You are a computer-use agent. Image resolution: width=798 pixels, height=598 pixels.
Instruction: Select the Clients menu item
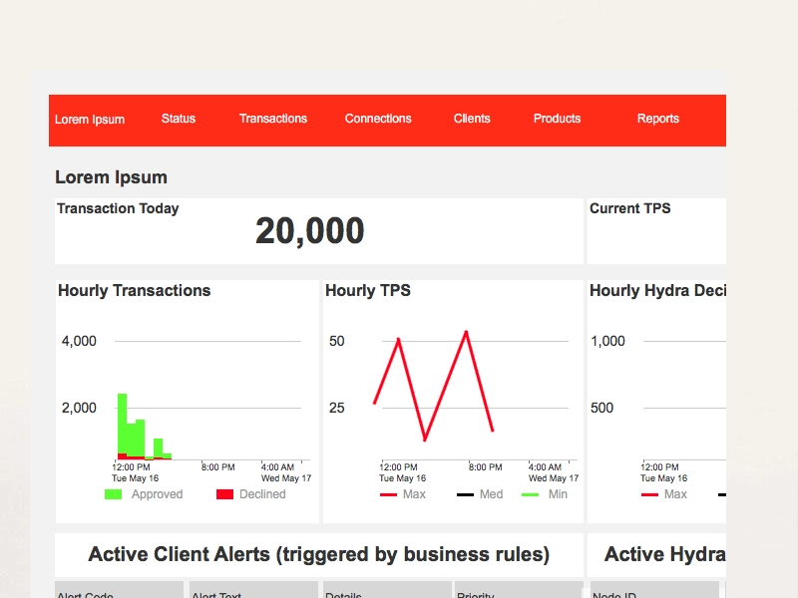(x=472, y=119)
